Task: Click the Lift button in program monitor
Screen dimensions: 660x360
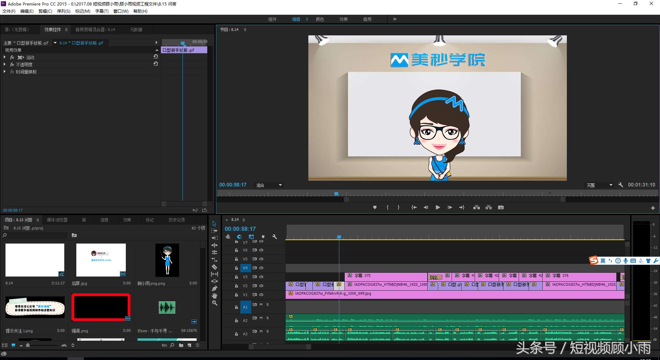Action: coord(476,207)
